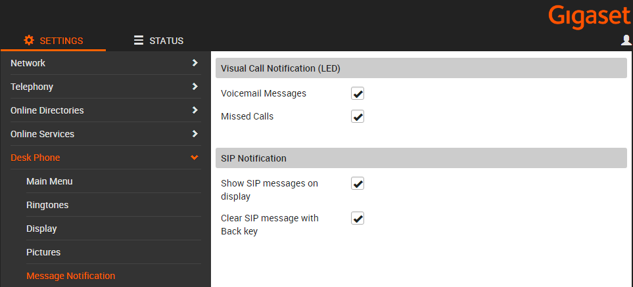Expand Online Services chevron arrow
The height and width of the screenshot is (287, 633).
click(195, 133)
